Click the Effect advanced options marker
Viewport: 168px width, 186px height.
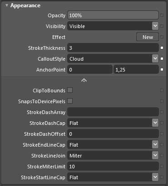(162, 37)
